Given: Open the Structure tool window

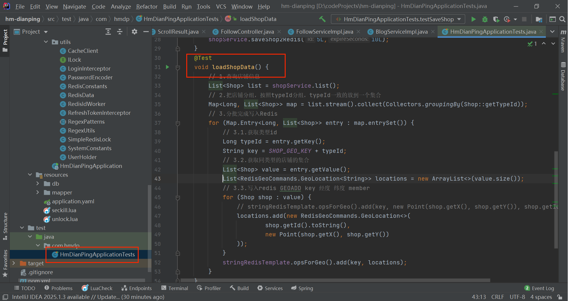Looking at the screenshot, I should [5, 226].
